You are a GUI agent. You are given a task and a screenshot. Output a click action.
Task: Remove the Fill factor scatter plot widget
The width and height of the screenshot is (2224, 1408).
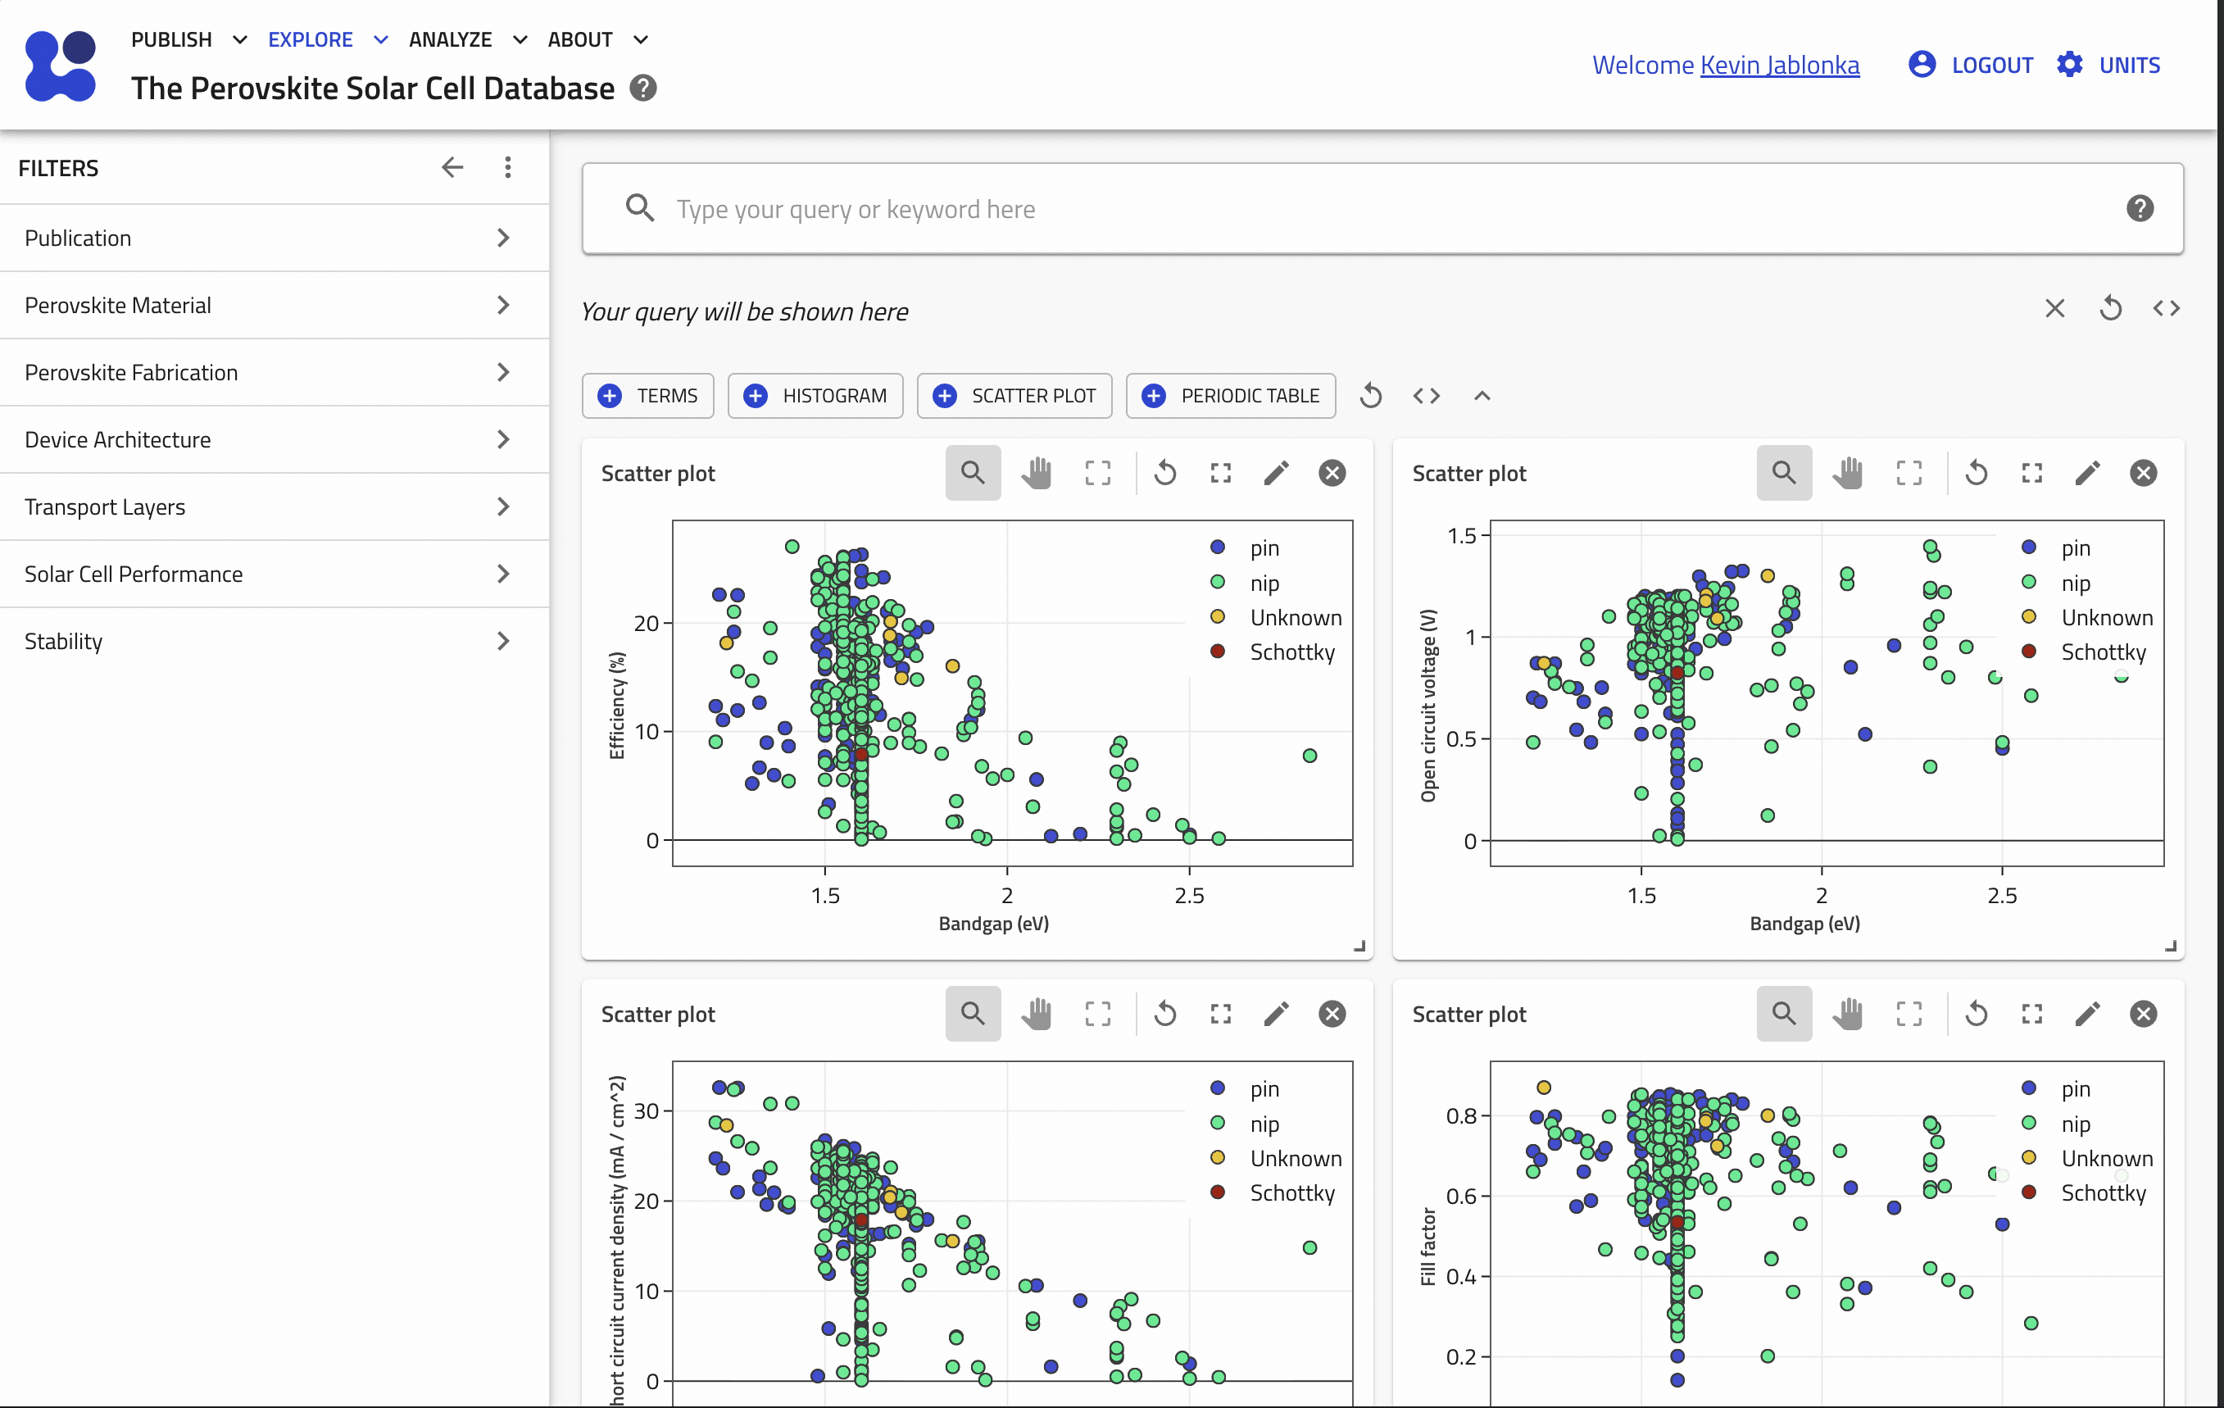point(2143,1014)
